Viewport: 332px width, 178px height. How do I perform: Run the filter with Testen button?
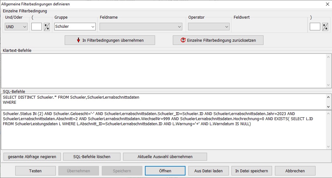click(36, 171)
